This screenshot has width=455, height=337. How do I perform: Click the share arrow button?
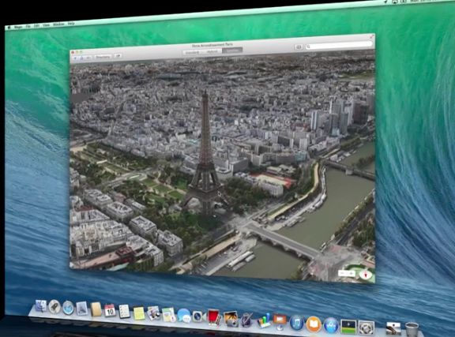118,56
